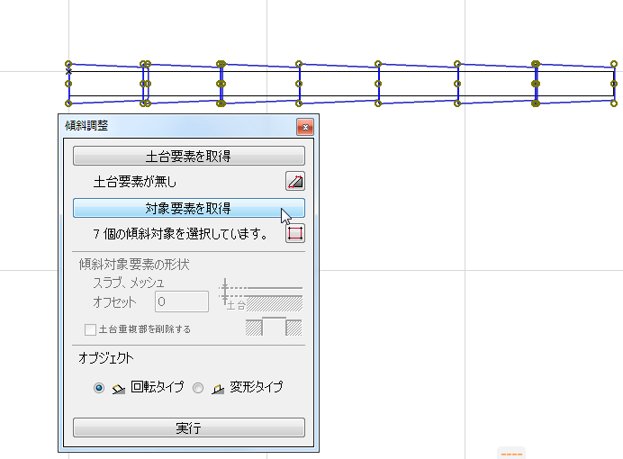Click the 7 個の傾斜対象を選択しています text
The height and width of the screenshot is (459, 623).
pos(180,234)
